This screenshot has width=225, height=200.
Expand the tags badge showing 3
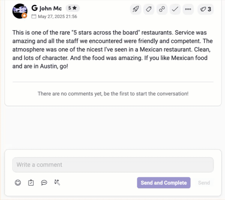click(x=205, y=9)
